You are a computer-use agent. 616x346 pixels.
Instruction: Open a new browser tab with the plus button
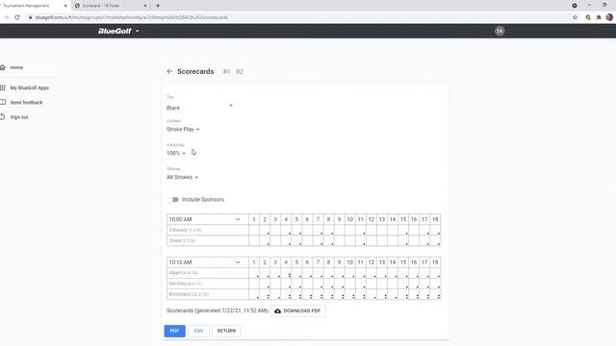pos(158,6)
